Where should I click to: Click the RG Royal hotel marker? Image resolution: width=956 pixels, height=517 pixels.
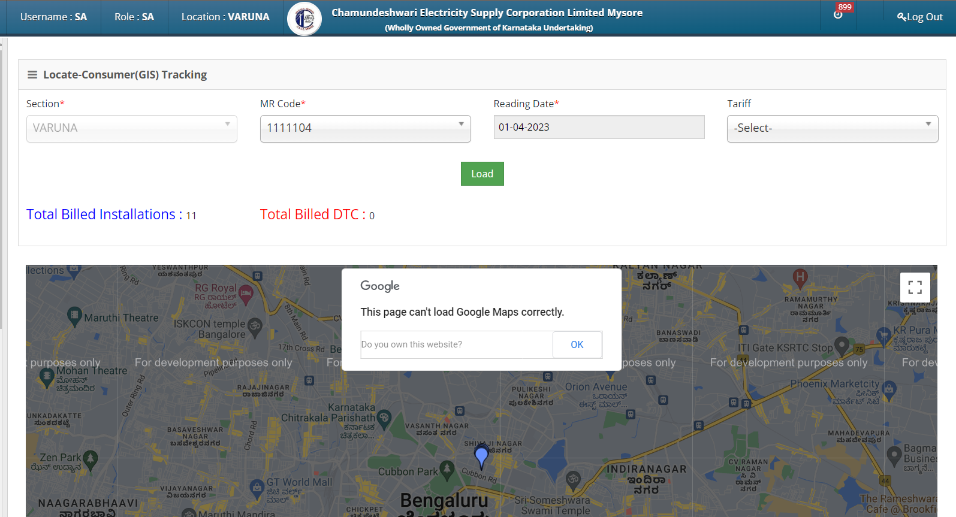(x=246, y=294)
